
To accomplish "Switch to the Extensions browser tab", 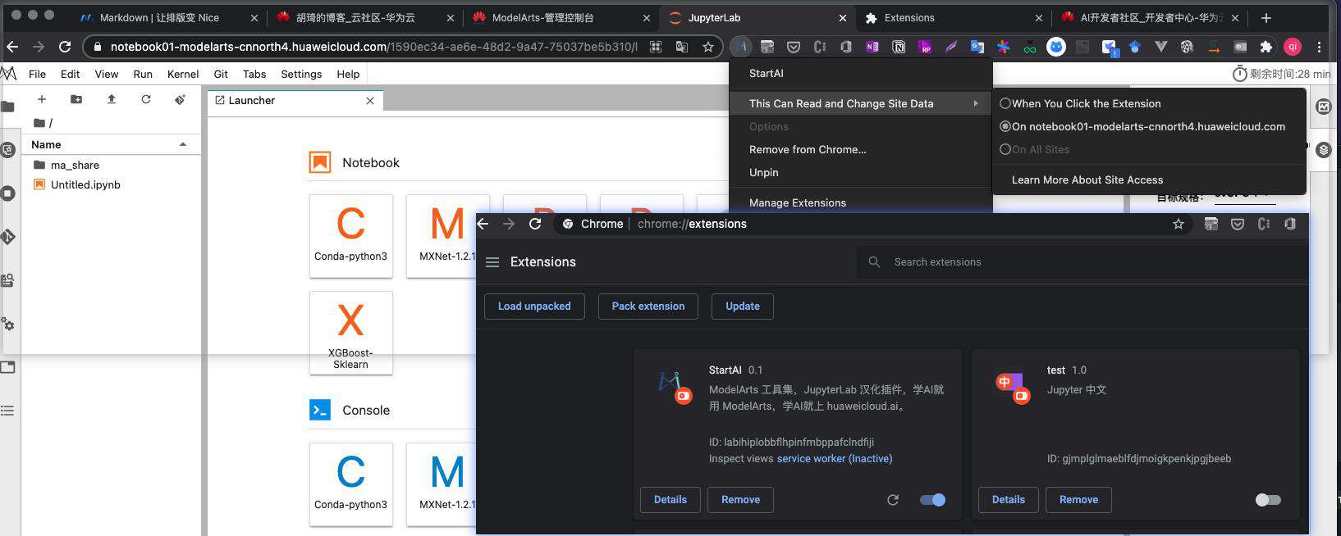I will [x=954, y=17].
